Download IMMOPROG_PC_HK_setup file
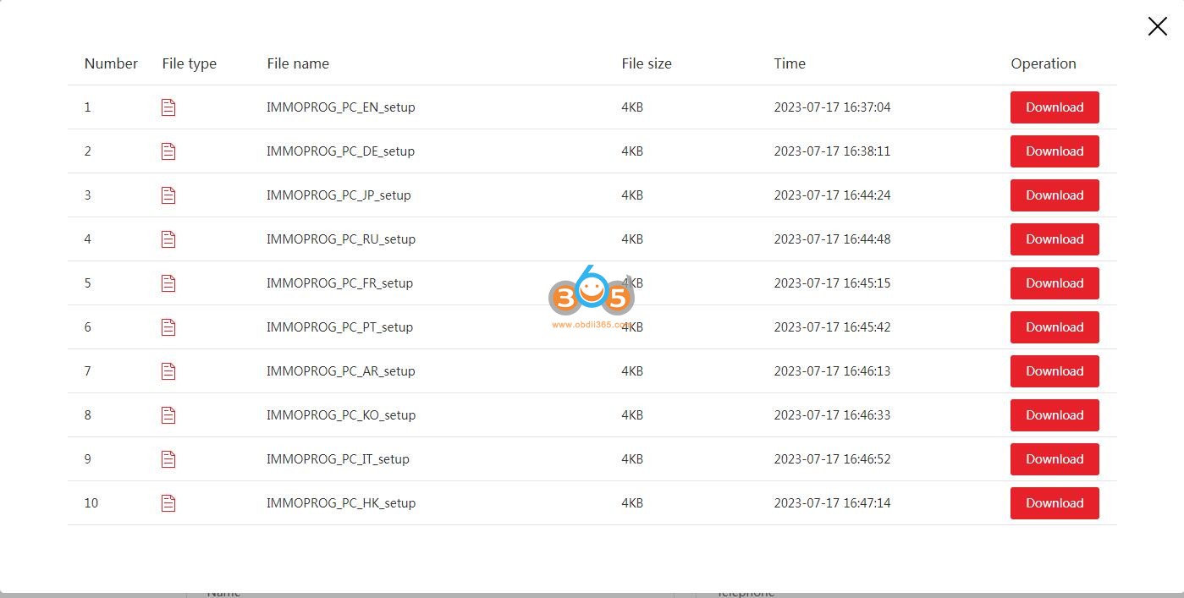 (x=1055, y=503)
